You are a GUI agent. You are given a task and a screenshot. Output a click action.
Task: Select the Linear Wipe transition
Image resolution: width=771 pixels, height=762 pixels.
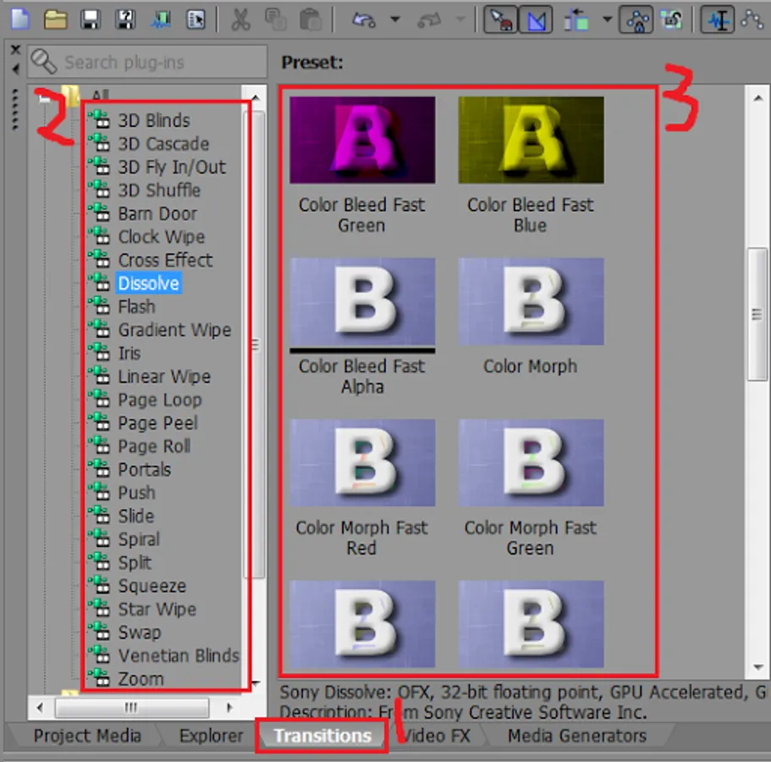pyautogui.click(x=164, y=376)
